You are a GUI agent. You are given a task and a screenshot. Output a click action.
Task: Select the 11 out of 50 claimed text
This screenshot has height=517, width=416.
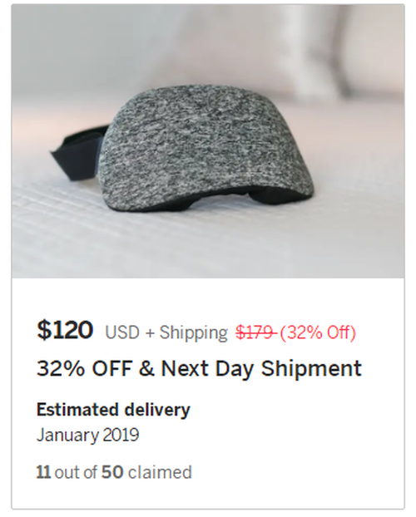pyautogui.click(x=114, y=472)
